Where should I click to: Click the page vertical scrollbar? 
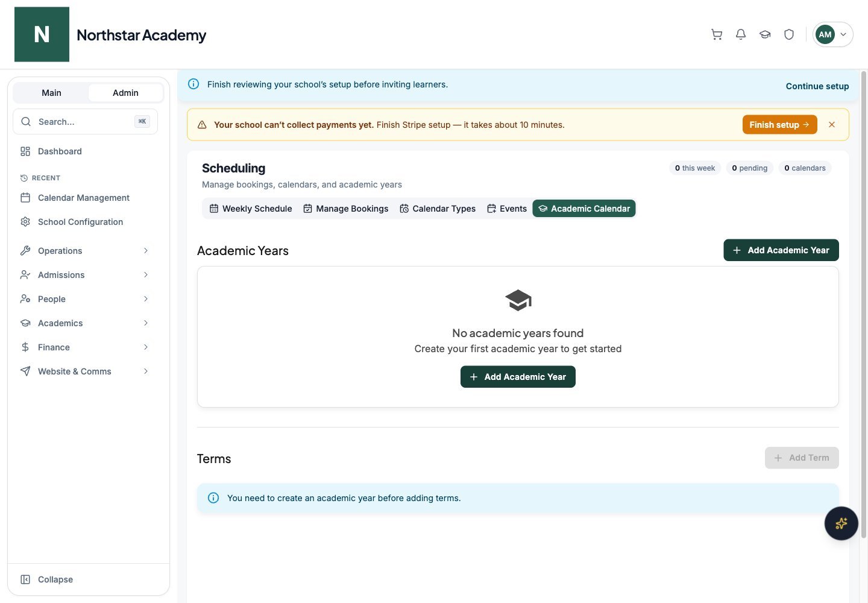click(864, 305)
